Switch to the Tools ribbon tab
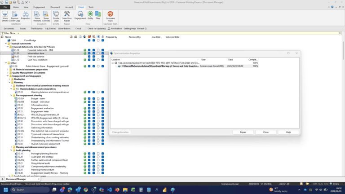The image size is (345, 194). (91, 7)
